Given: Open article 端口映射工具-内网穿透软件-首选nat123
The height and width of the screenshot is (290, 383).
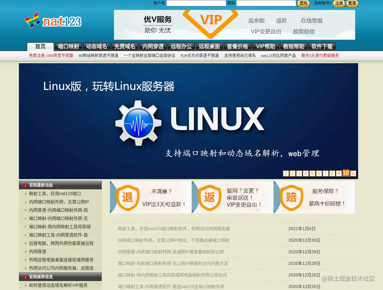Looking at the screenshot, I should [x=171, y=287].
